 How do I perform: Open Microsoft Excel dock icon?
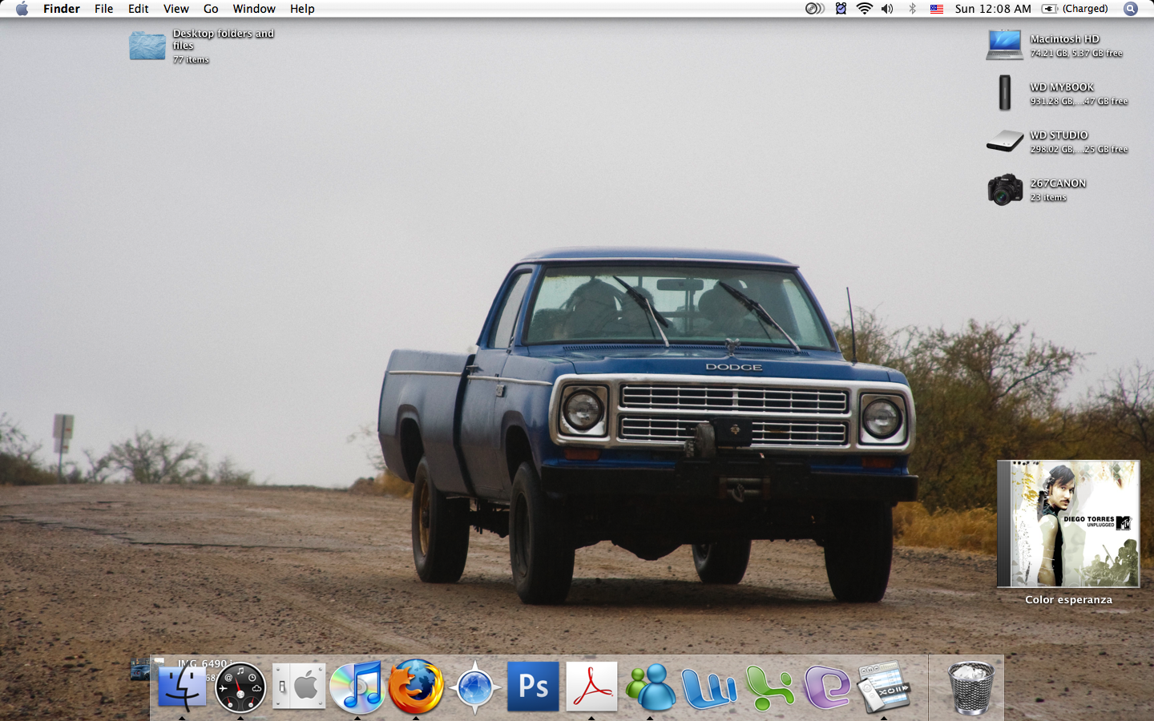(769, 687)
